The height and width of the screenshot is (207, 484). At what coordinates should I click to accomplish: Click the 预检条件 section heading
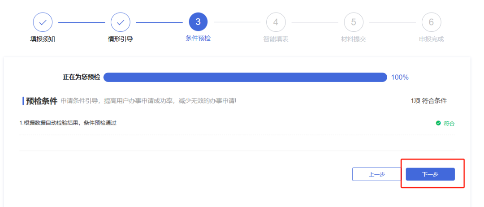tap(41, 101)
